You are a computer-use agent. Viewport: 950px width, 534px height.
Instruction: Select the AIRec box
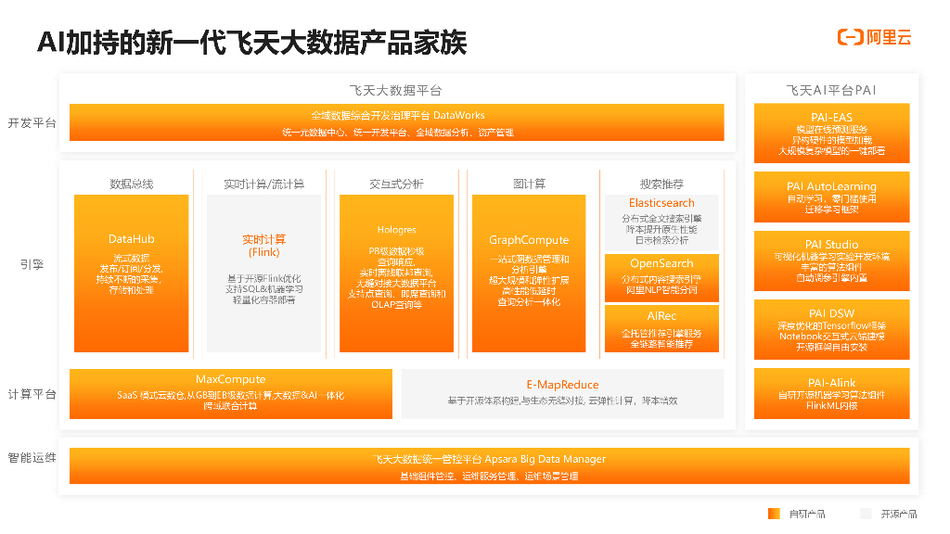(661, 329)
